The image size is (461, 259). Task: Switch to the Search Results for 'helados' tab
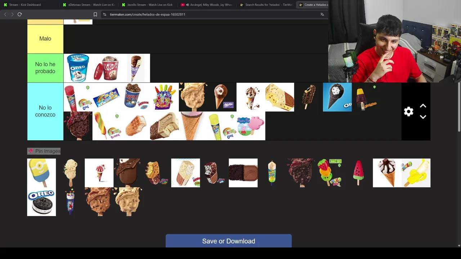coord(266,5)
